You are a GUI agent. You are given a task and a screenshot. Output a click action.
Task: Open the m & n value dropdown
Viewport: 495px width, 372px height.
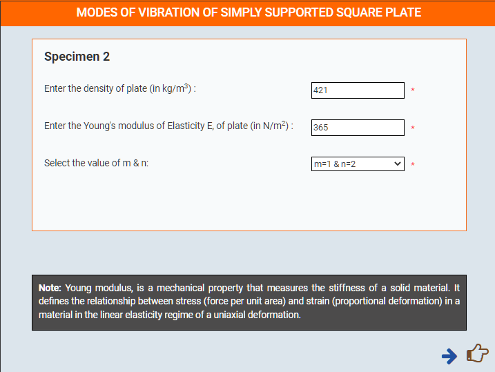point(358,164)
